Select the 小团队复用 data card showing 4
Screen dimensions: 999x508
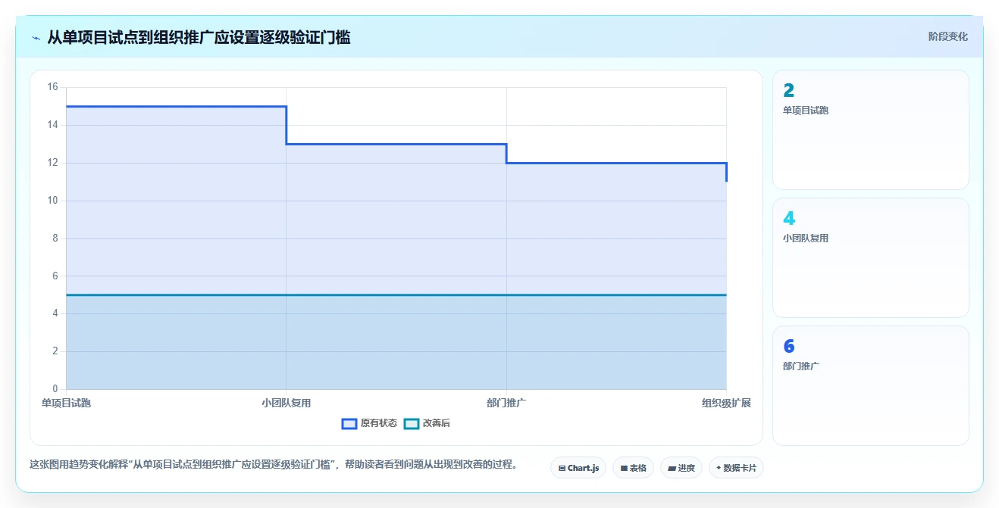pos(870,257)
